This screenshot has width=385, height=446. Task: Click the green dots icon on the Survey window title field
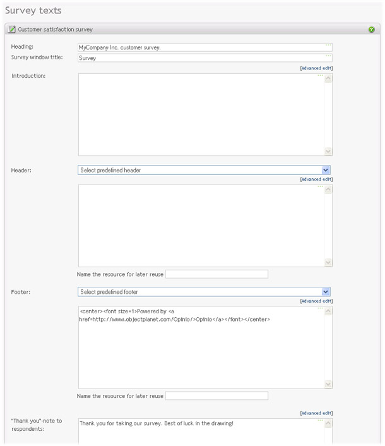pyautogui.click(x=328, y=56)
